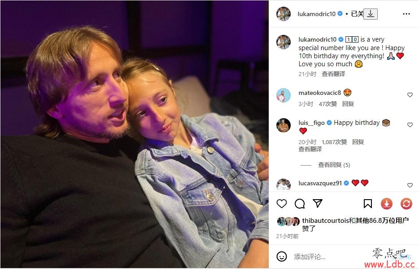Screen dimensions: 419x269
Task: Open the emoji picker smiley icon
Action: 282,256
